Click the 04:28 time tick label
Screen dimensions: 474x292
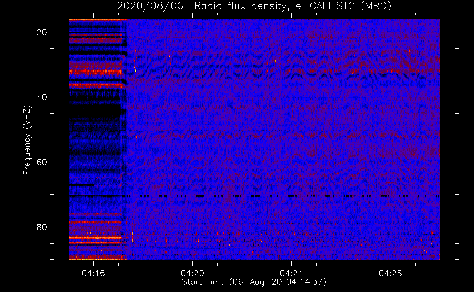391,274
